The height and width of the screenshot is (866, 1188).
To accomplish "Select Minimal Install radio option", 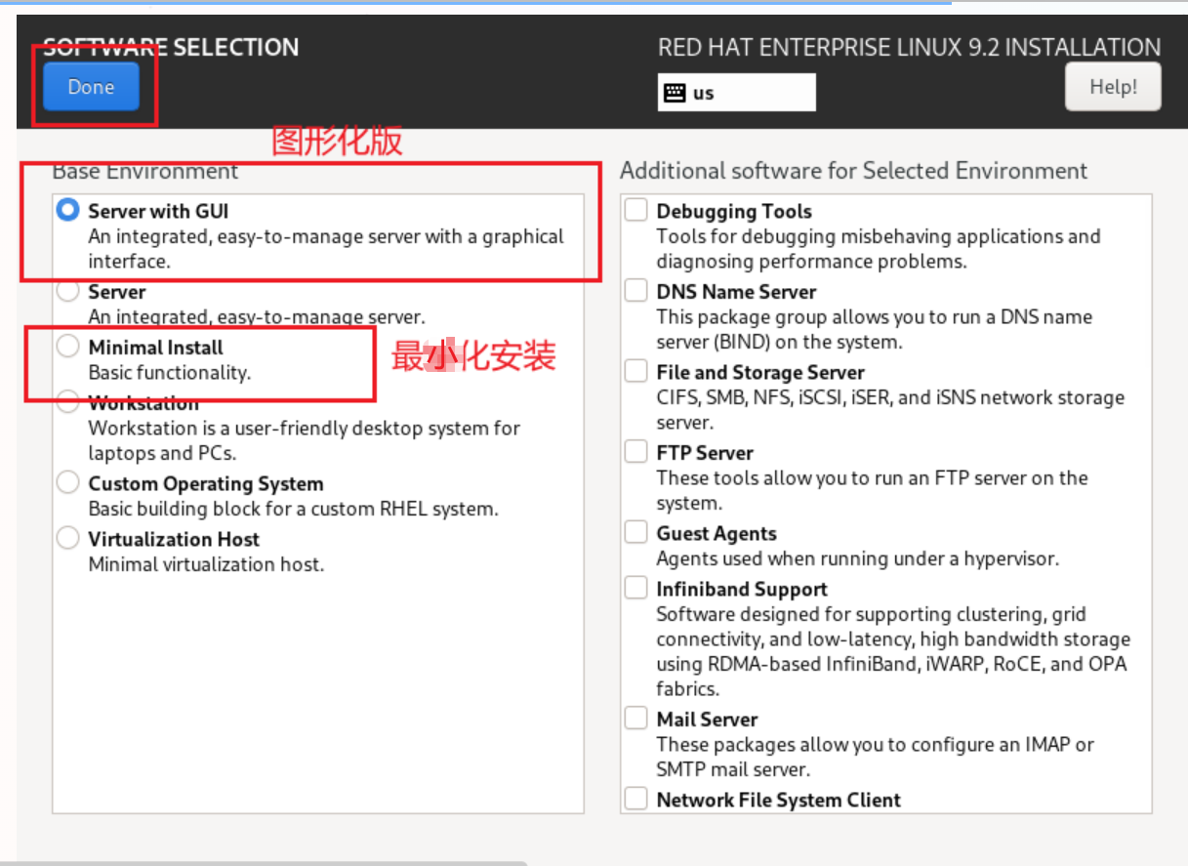I will 67,347.
